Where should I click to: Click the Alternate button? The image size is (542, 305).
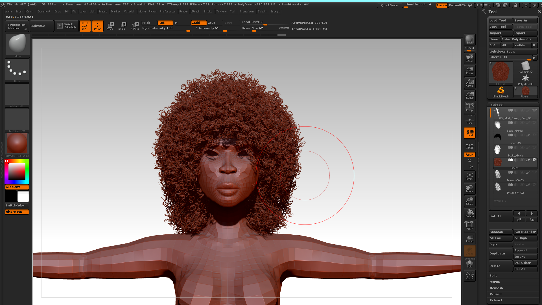(17, 212)
